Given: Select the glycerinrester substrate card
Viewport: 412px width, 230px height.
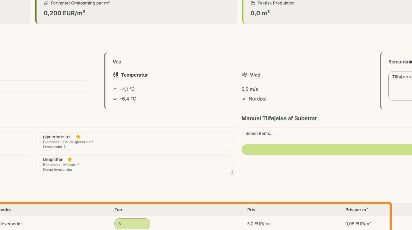Looking at the screenshot, I should click(134, 141).
